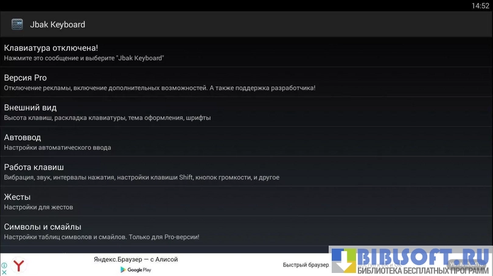Click the Jbak Keyboard app icon
The height and width of the screenshot is (276, 493).
pos(17,24)
